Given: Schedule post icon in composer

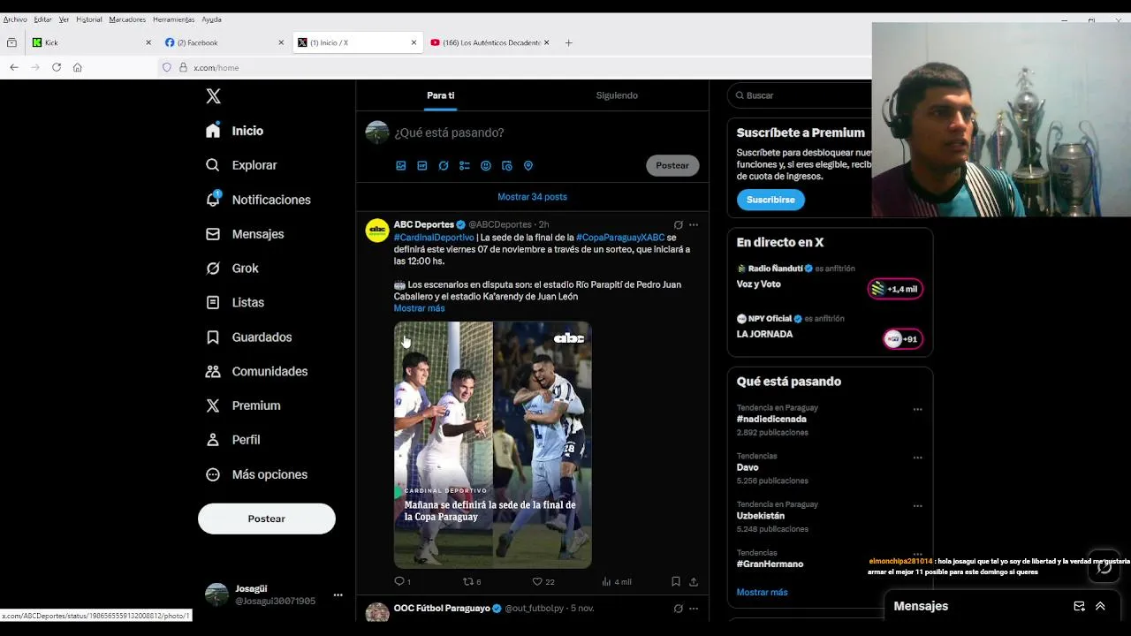Looking at the screenshot, I should (507, 165).
